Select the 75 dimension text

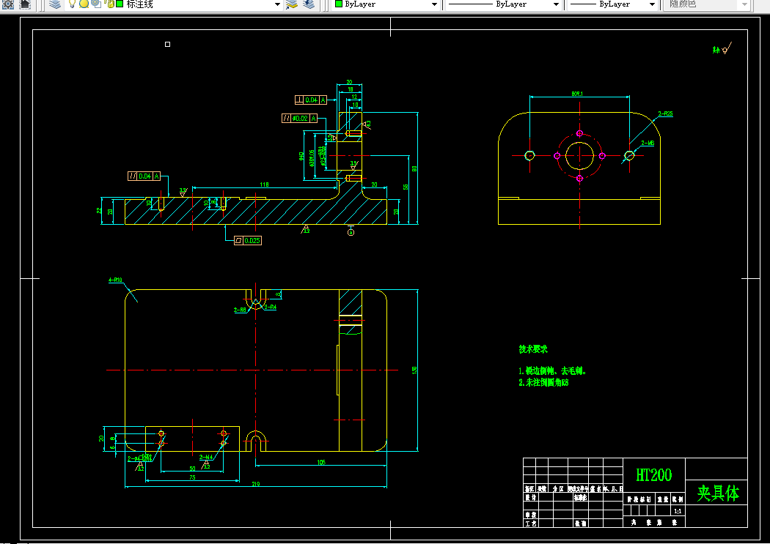tap(192, 477)
